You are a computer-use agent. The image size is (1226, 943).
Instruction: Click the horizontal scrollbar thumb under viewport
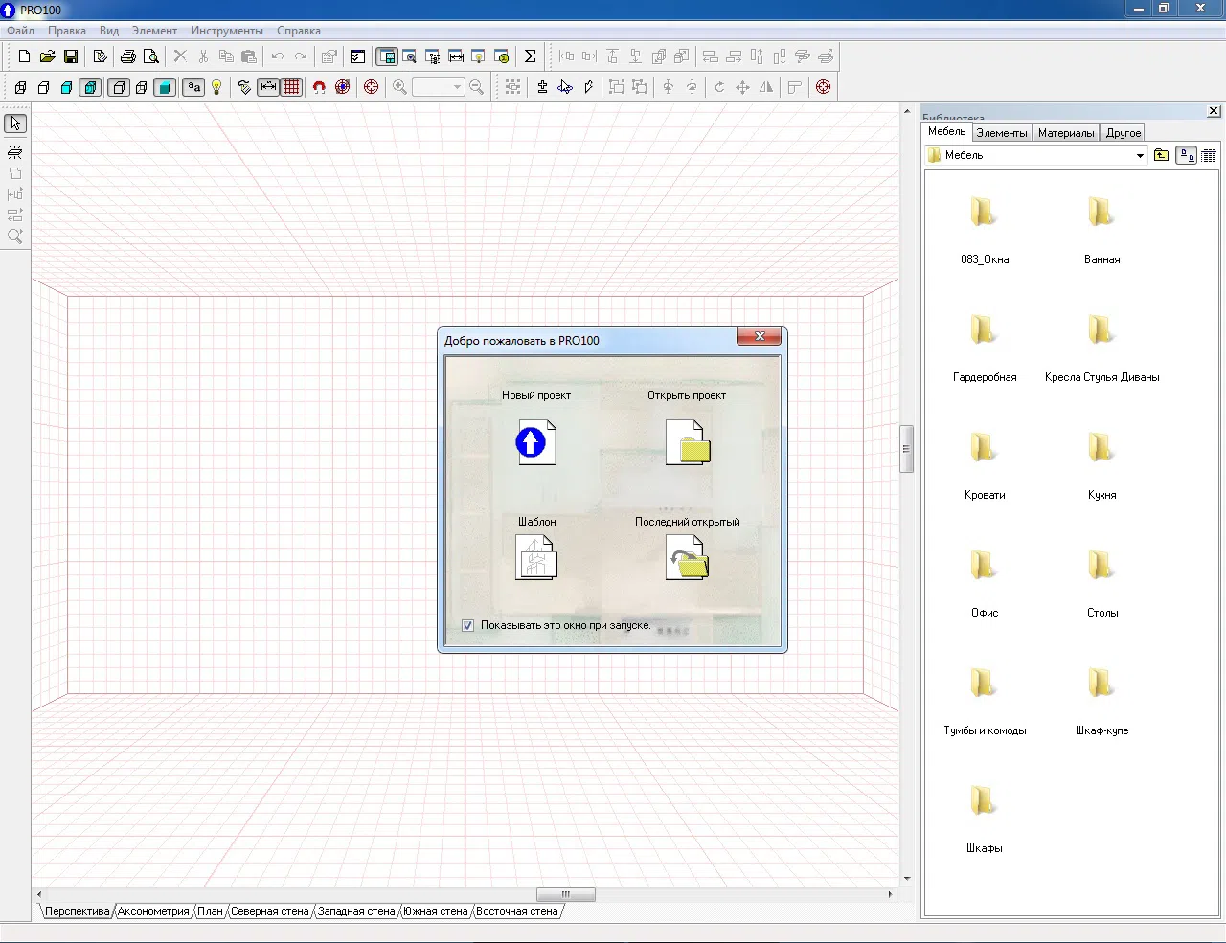[565, 894]
